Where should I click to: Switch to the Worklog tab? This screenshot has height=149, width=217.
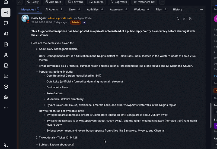[141, 10]
